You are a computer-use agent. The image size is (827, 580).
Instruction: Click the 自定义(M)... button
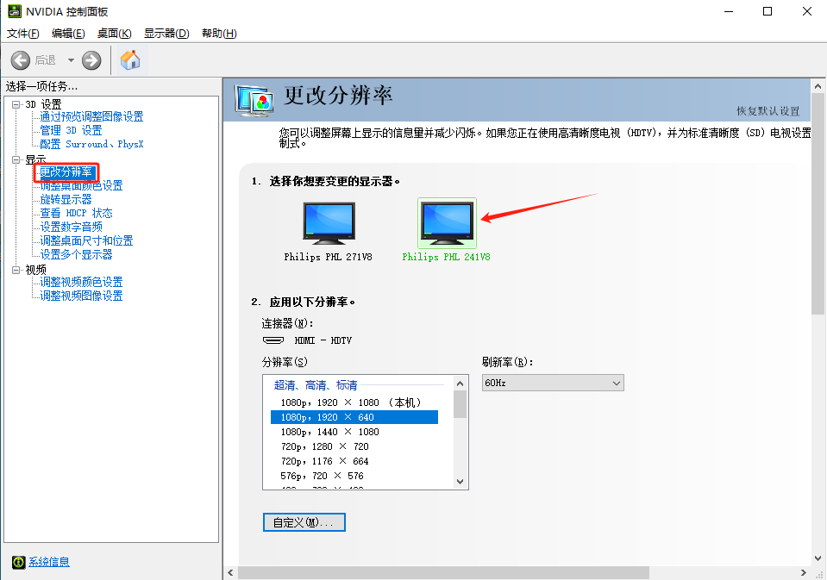click(x=304, y=522)
